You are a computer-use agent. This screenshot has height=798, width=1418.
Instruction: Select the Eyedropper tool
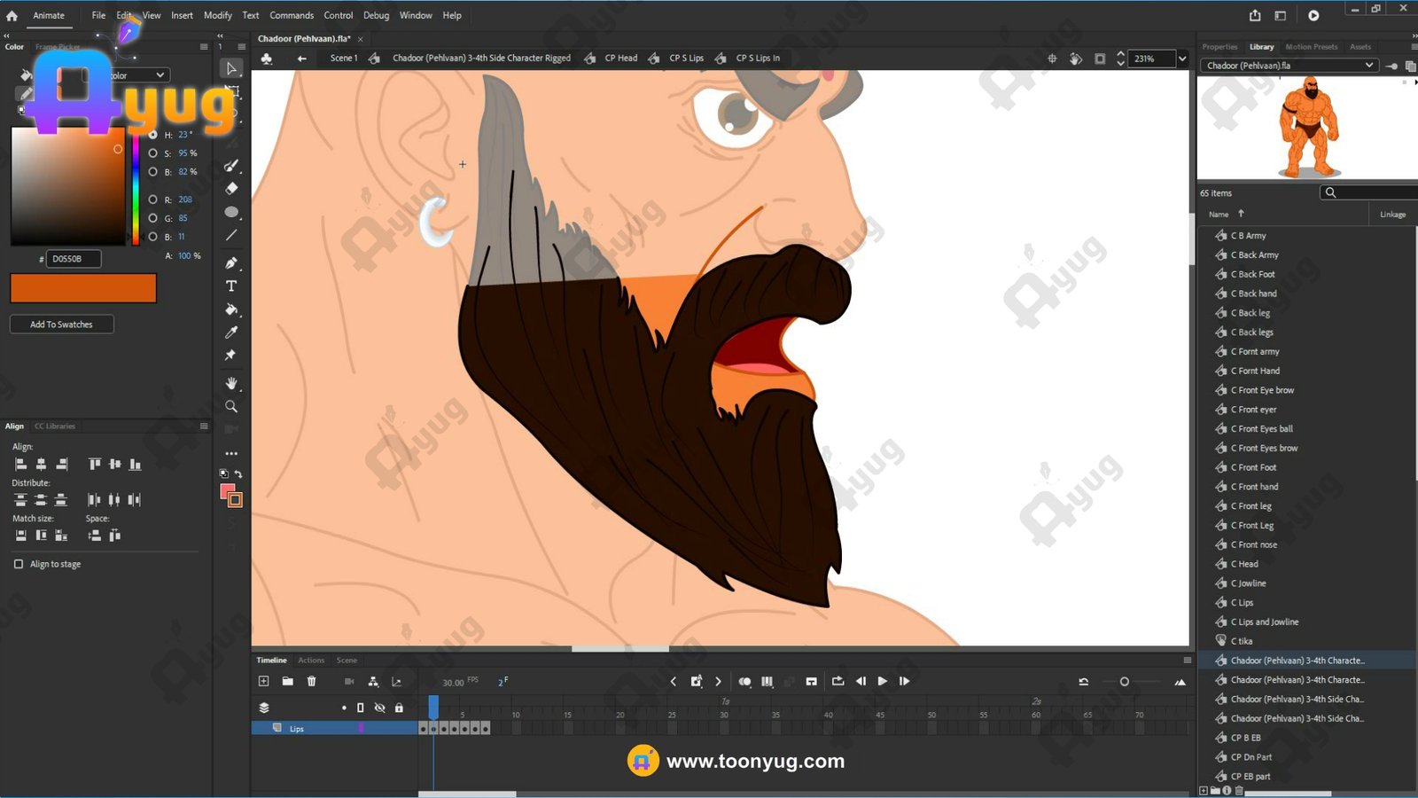click(231, 332)
